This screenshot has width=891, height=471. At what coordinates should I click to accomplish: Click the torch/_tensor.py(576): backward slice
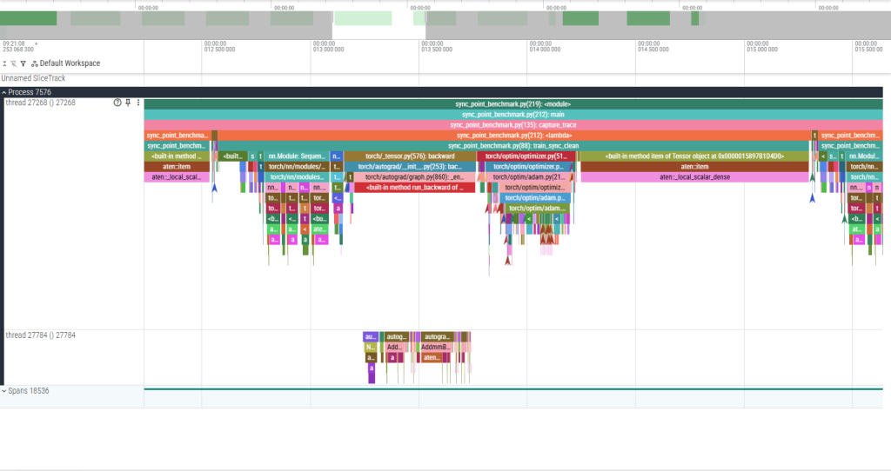coord(410,156)
